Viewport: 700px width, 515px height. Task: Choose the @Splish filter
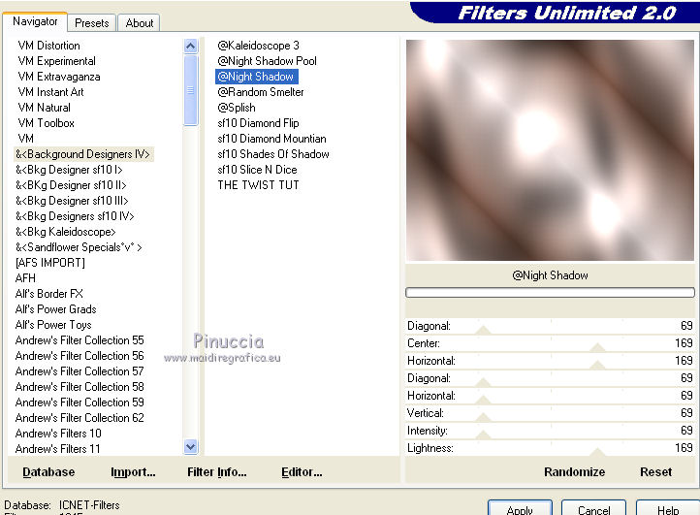tap(237, 108)
